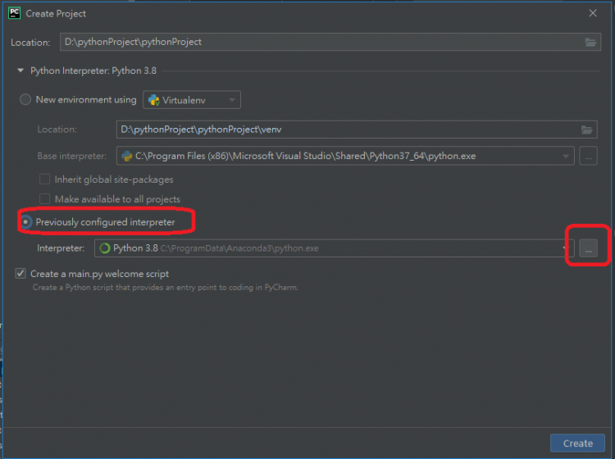Uncheck Create a main.py welcome script
This screenshot has width=615, height=459.
[x=20, y=273]
